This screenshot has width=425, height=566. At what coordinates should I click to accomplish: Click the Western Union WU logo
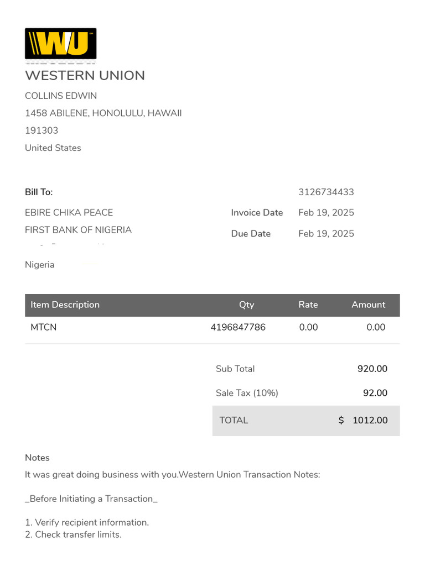click(60, 44)
